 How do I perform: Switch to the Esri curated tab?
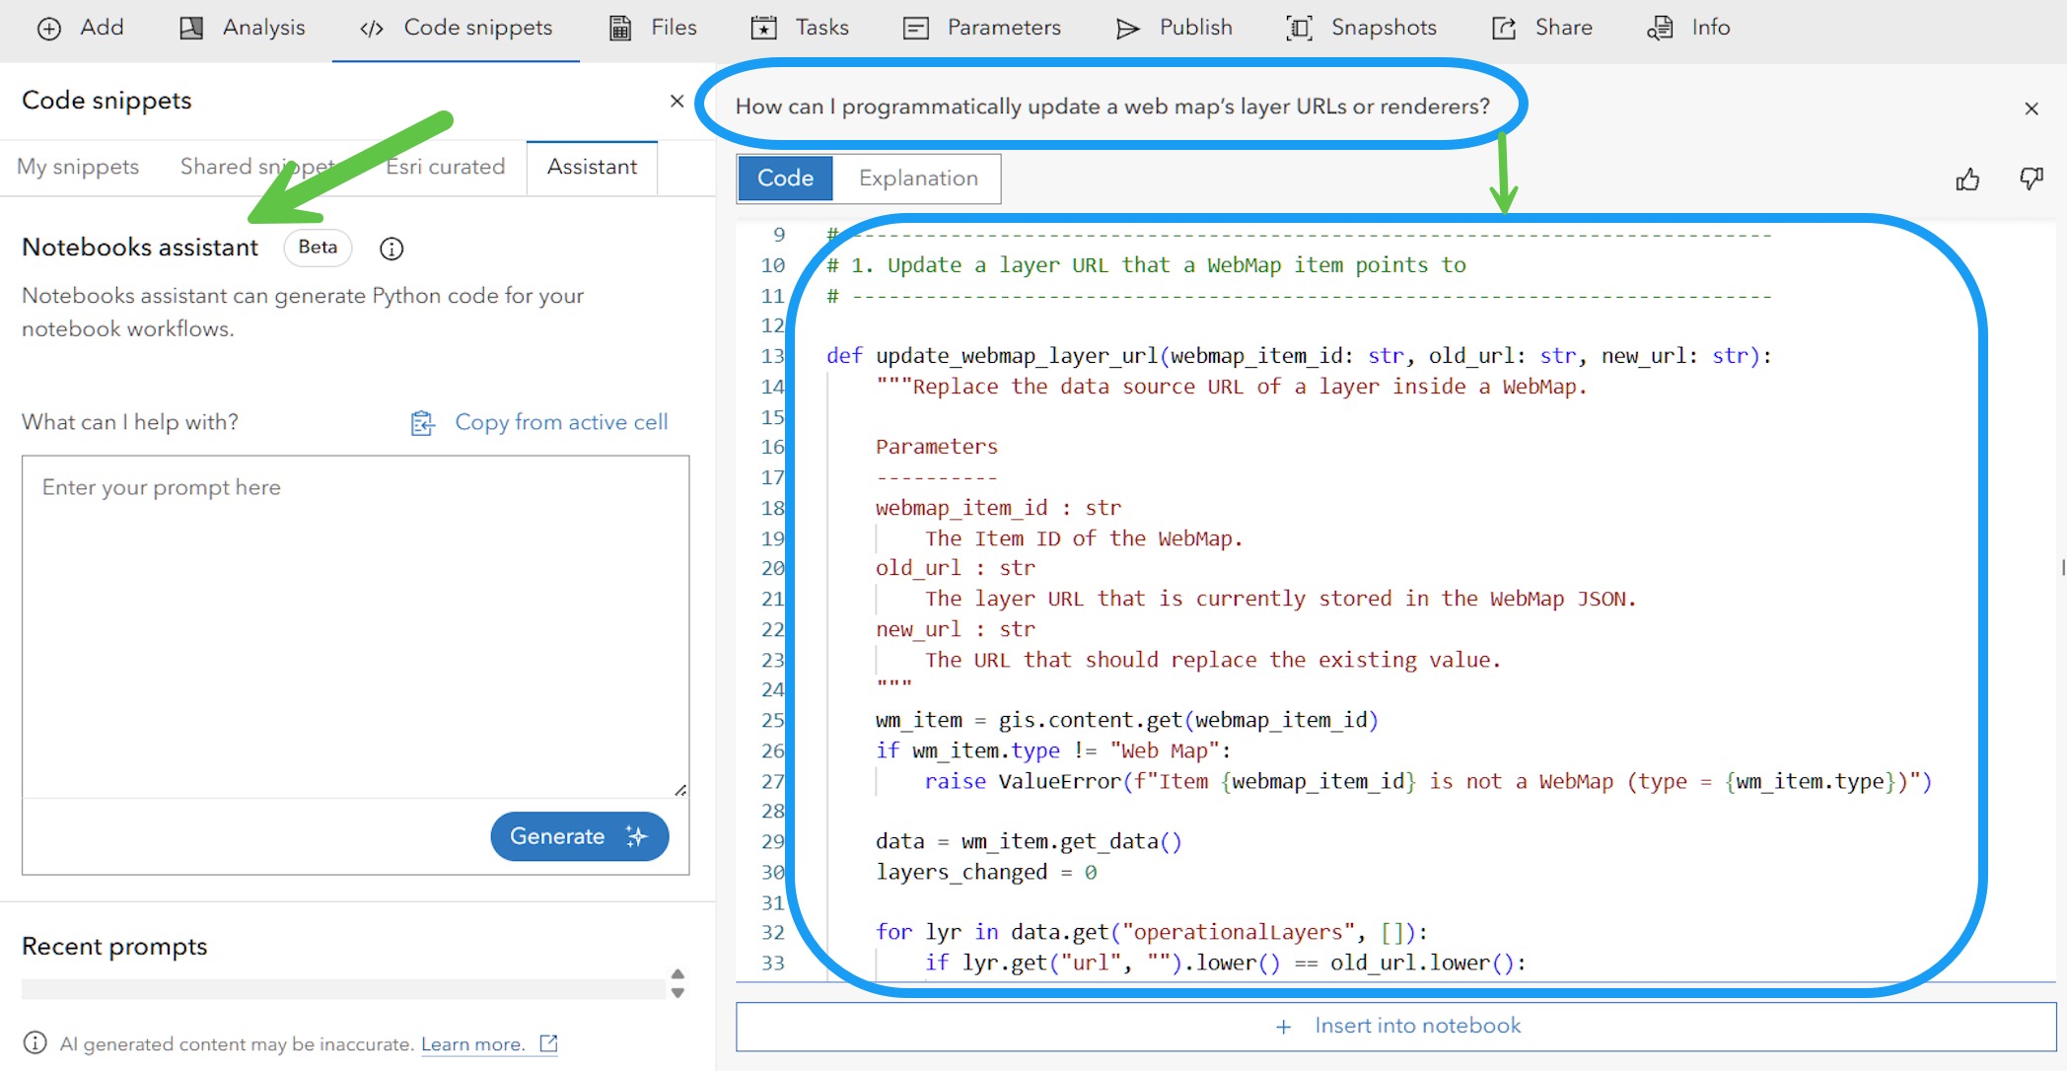[446, 167]
